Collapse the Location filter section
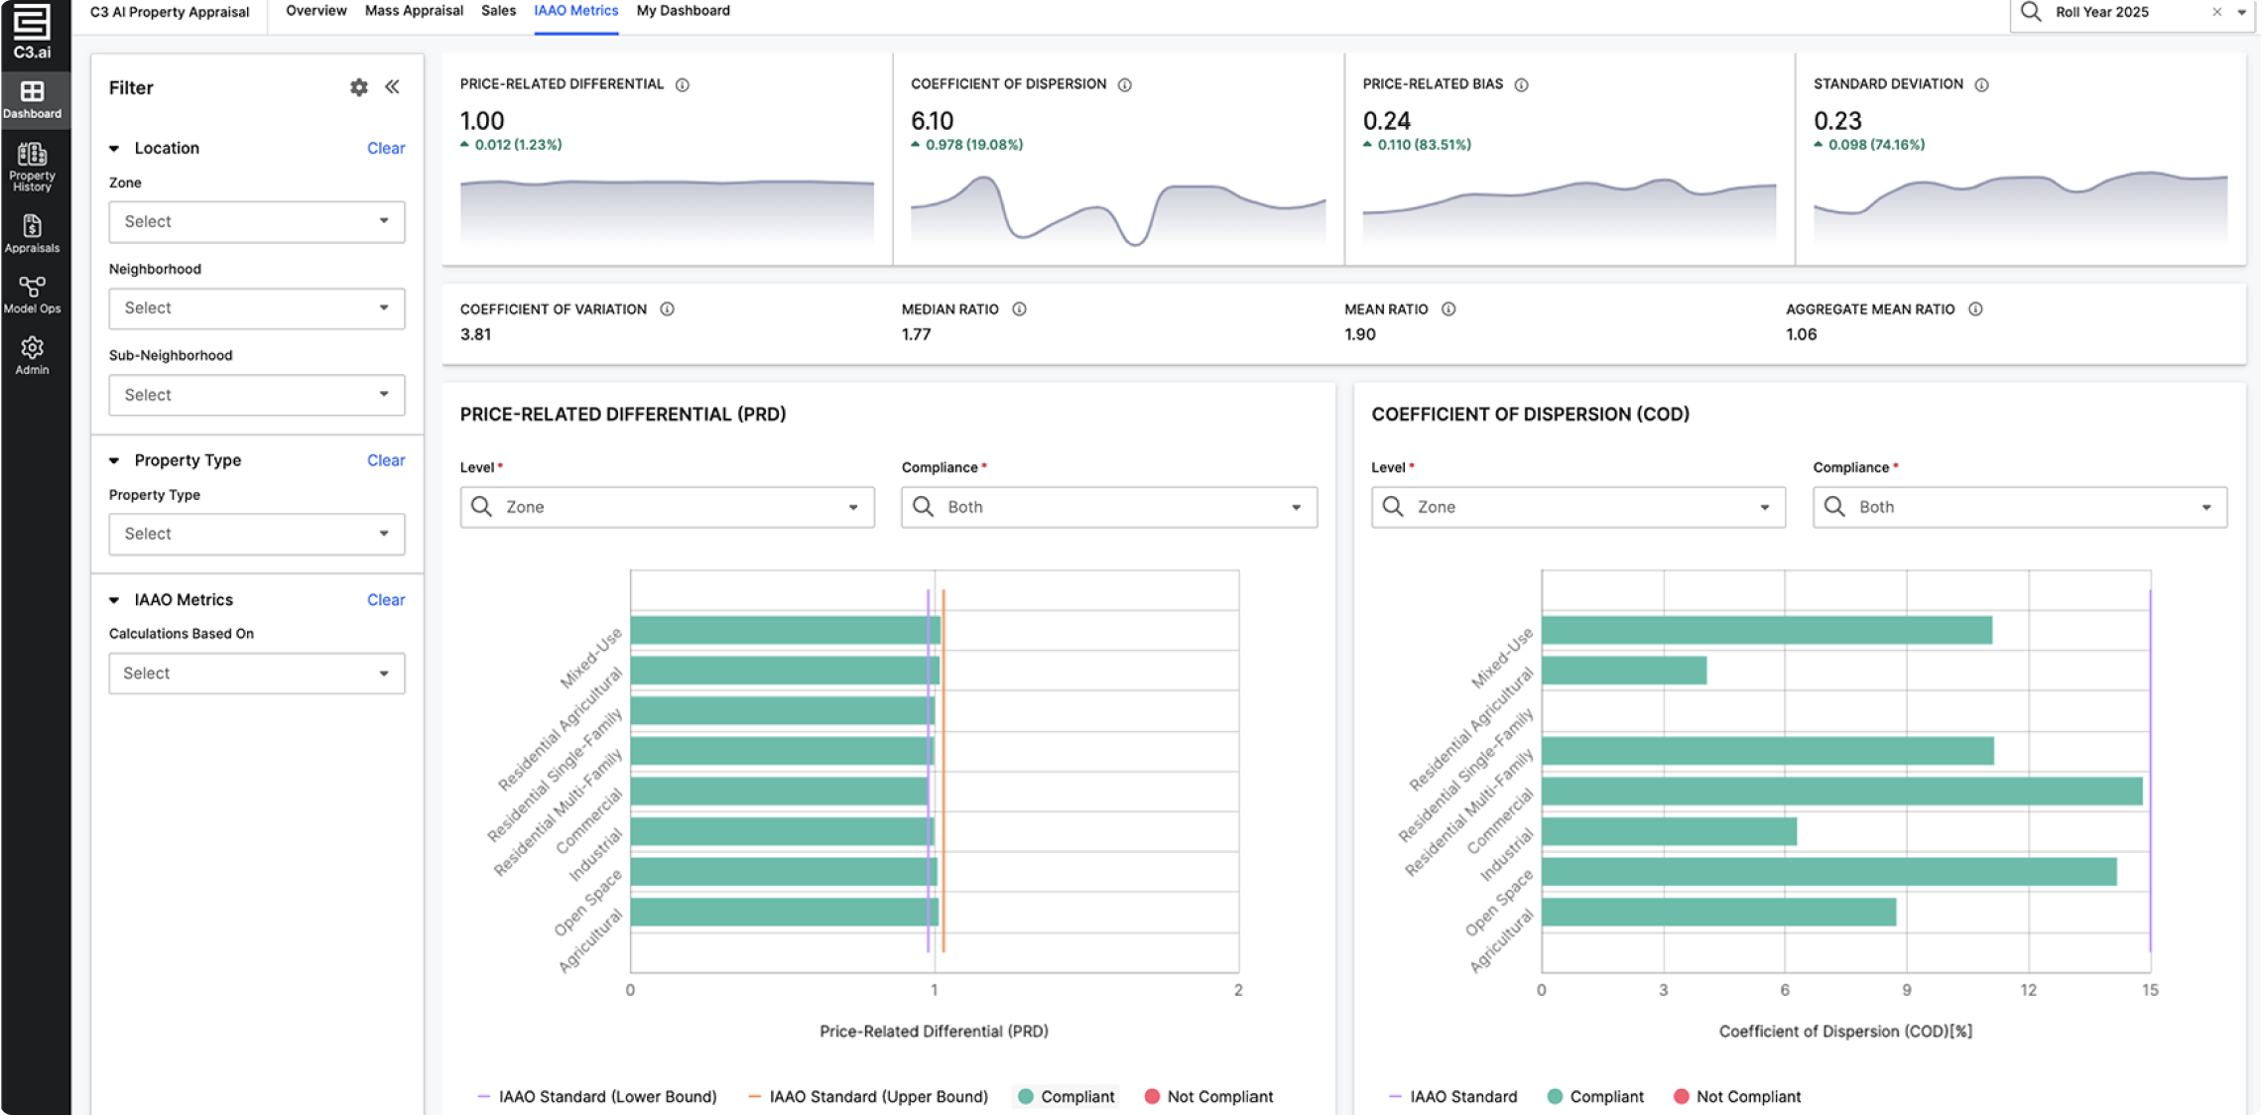Image resolution: width=2262 pixels, height=1115 pixels. 114,148
